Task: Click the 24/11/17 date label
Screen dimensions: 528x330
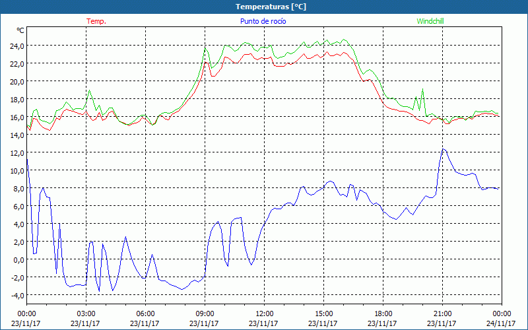Action: [501, 323]
